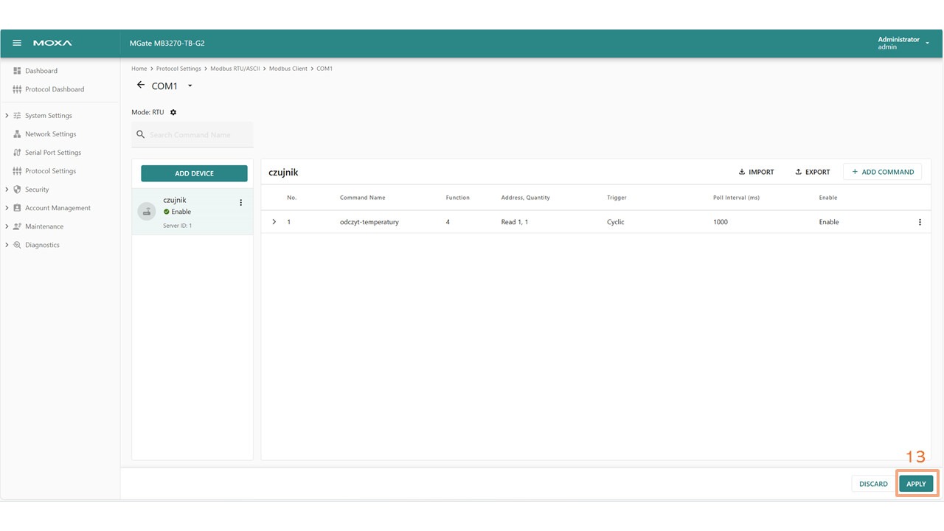Image resolution: width=944 pixels, height=531 pixels.
Task: Expand the Security sidebar section
Action: coord(7,190)
